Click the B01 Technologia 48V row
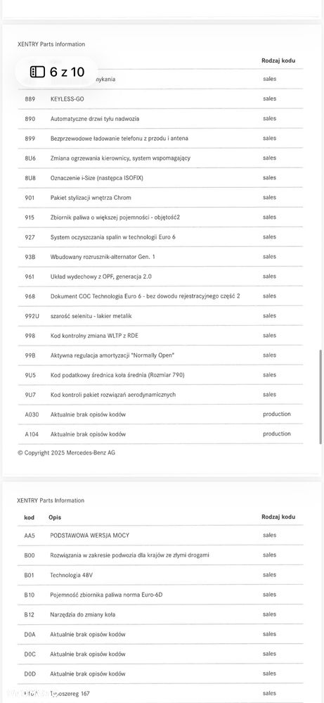The width and height of the screenshot is (324, 703). [x=160, y=575]
